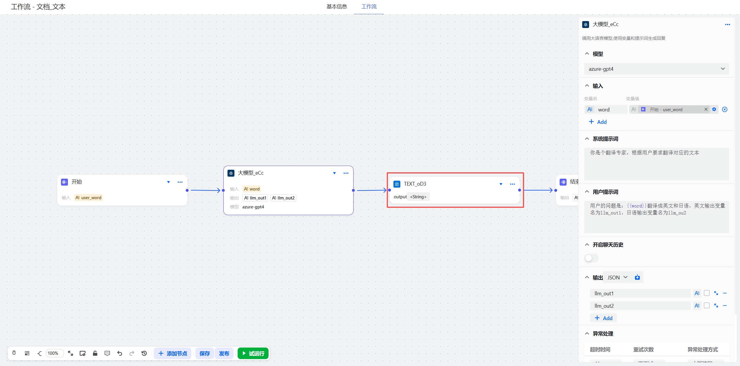Check the checkbox for llm_out1 row
This screenshot has width=740, height=366.
pos(706,293)
